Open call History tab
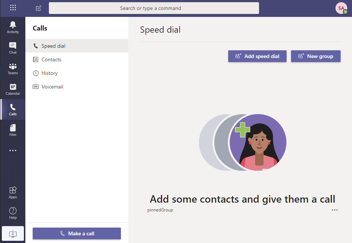The width and height of the screenshot is (352, 243). [49, 73]
